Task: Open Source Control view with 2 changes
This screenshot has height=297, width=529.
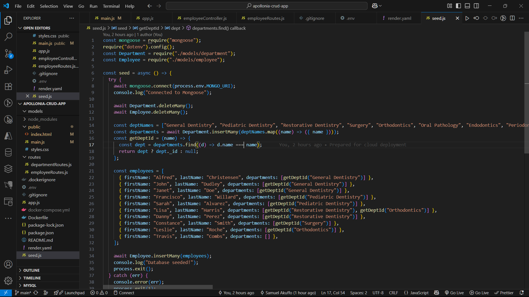Action: click(8, 53)
